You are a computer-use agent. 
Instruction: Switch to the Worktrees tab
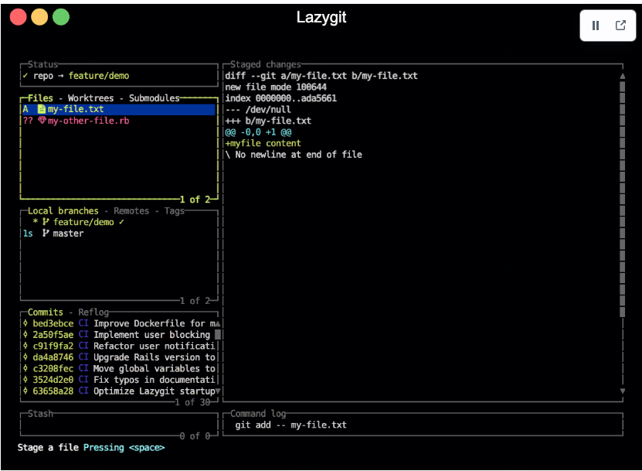coord(90,98)
